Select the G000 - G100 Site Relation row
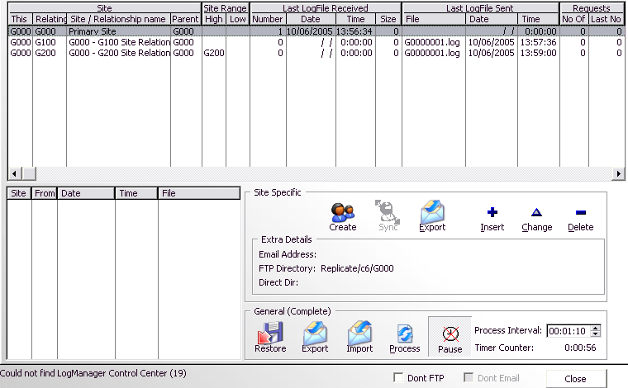 click(x=119, y=42)
